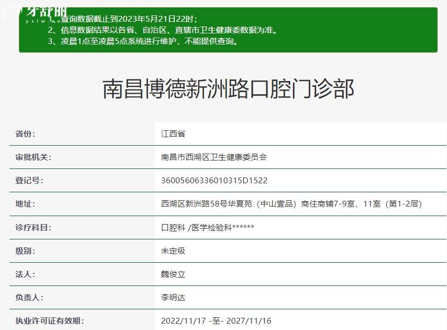Select the notice line about 2023年5月21日22时
The width and height of the screenshot is (447, 330).
click(x=122, y=19)
